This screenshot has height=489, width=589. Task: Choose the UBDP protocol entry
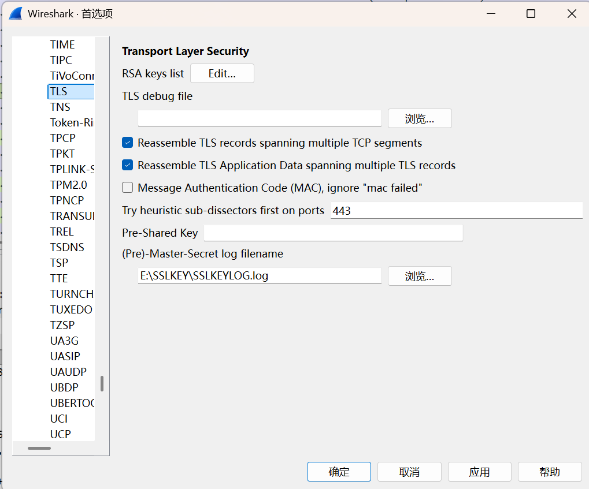(64, 387)
